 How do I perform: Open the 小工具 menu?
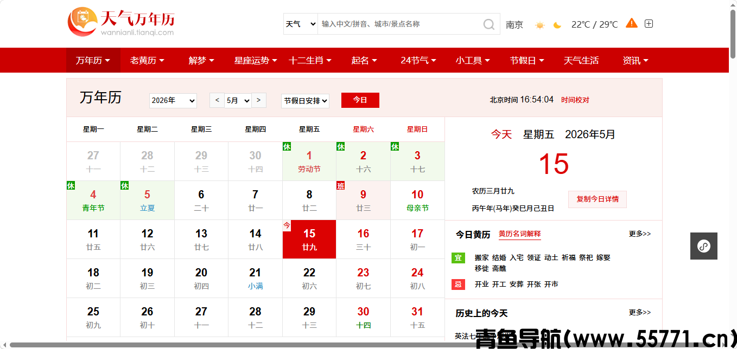click(x=473, y=60)
